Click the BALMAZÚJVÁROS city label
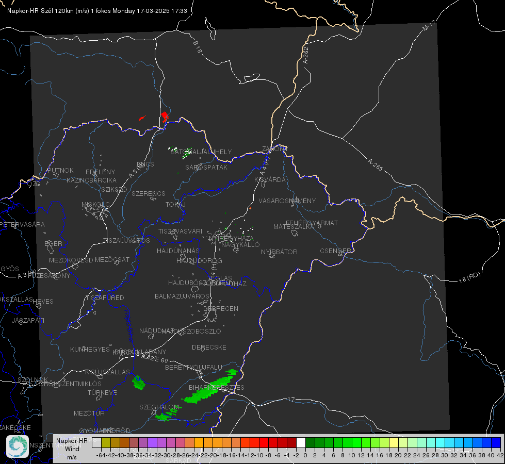Screen dimensions: 505x464 click(182, 296)
